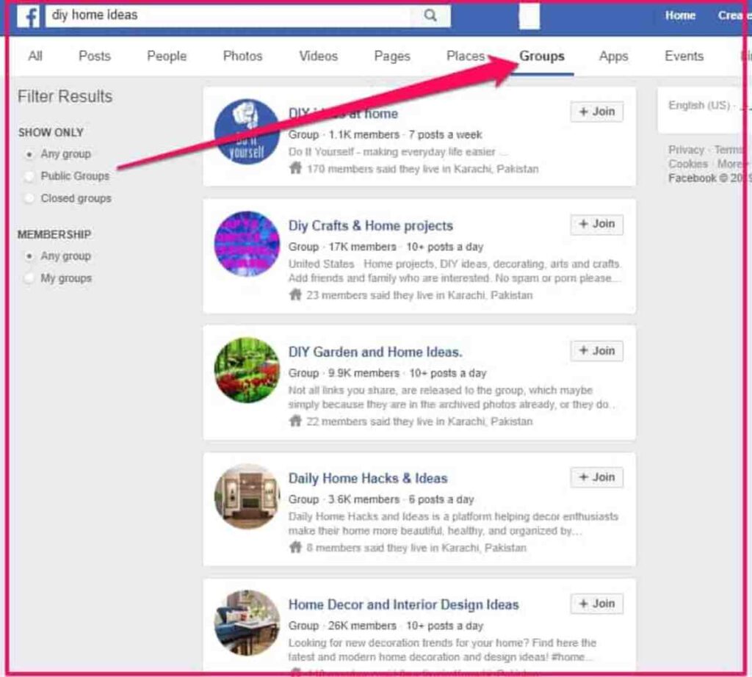Select the Groups tab
The image size is (752, 677).
542,56
